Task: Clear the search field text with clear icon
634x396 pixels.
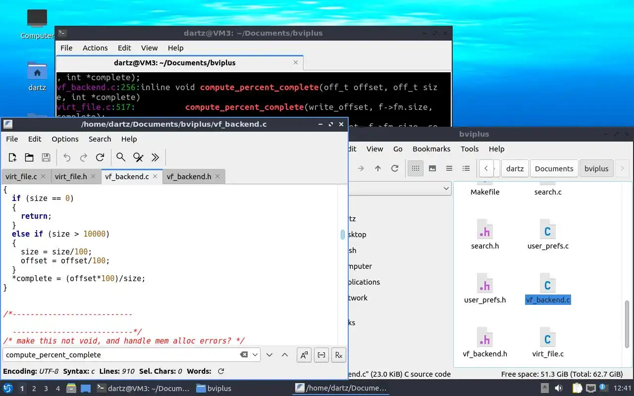Action: click(x=244, y=355)
